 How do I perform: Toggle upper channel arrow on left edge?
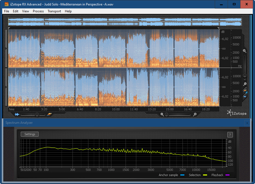[x=6, y=48]
